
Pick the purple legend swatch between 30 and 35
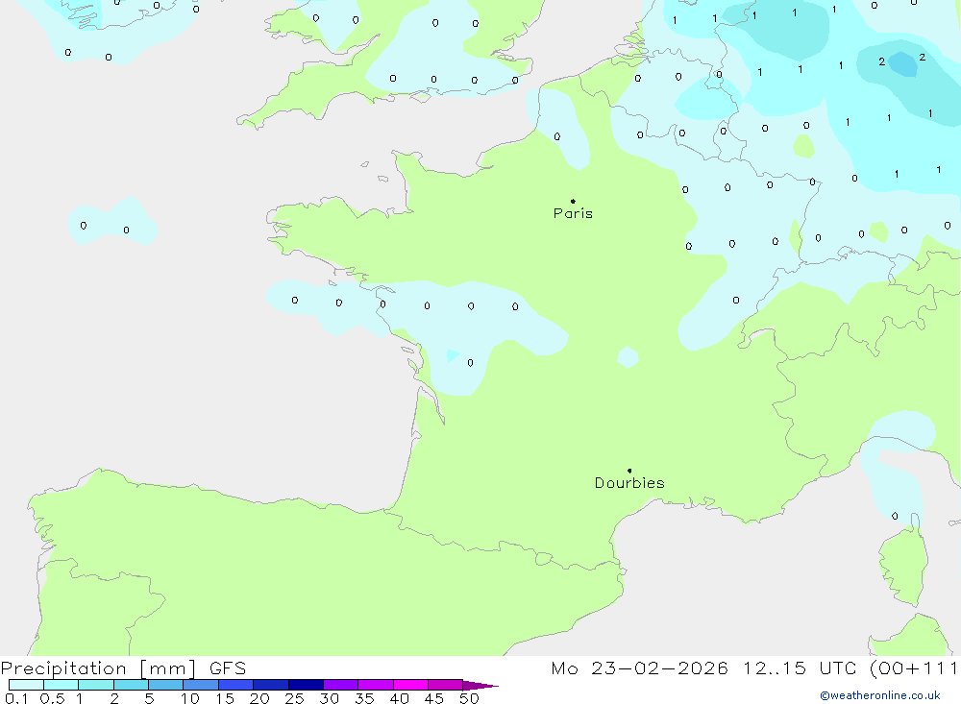tap(340, 685)
